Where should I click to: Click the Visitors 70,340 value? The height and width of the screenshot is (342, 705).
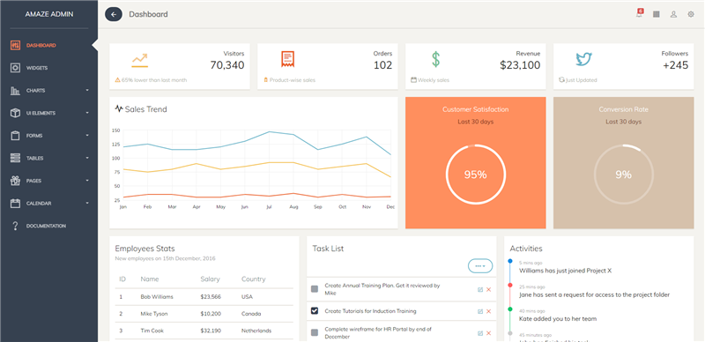tap(227, 65)
